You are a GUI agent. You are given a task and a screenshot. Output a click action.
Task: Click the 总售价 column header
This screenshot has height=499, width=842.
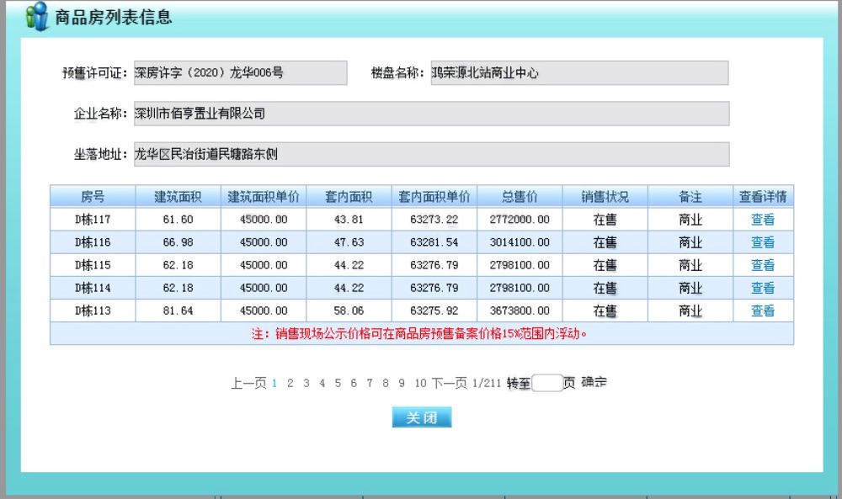(520, 196)
